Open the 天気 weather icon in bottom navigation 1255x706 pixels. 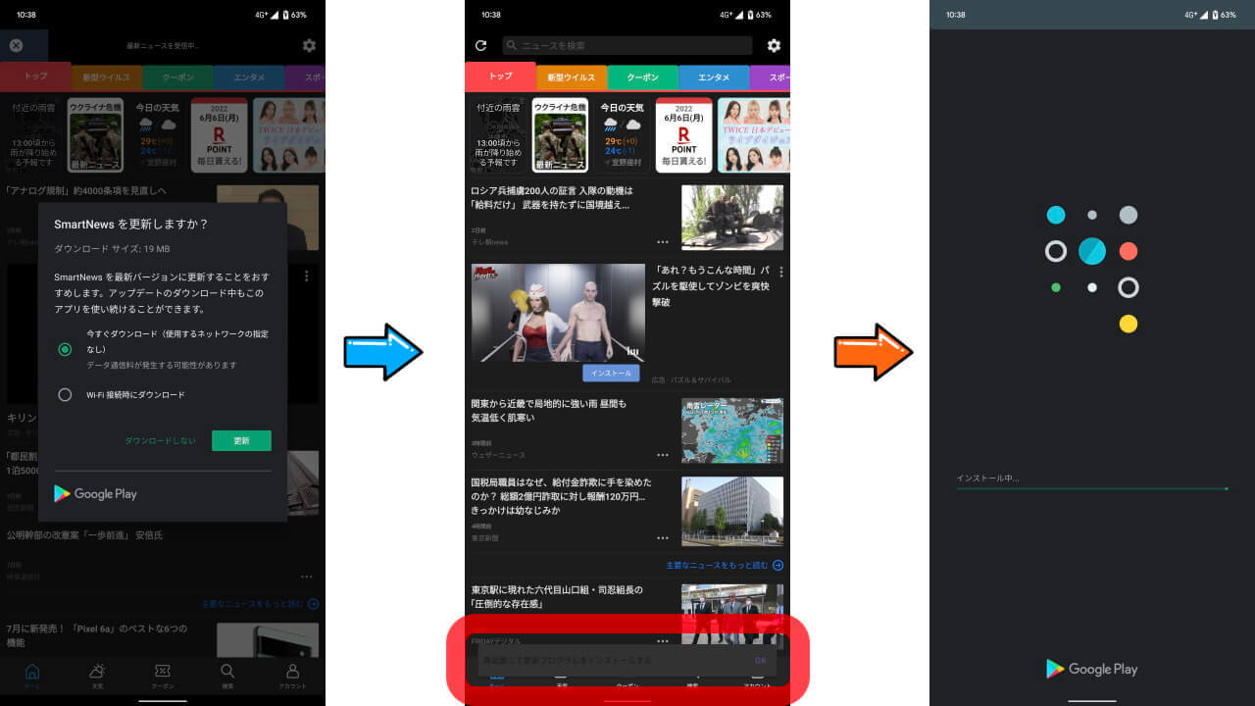[x=97, y=673]
